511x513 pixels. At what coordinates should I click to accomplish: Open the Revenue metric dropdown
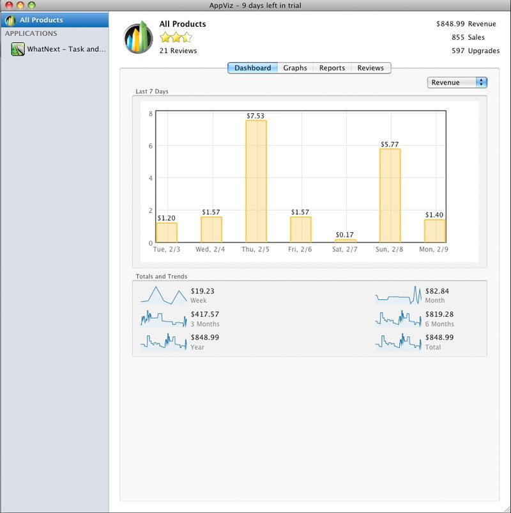pyautogui.click(x=457, y=83)
